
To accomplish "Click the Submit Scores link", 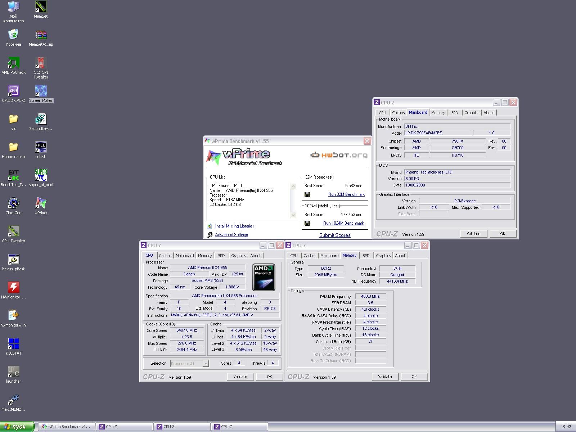I will click(x=335, y=235).
